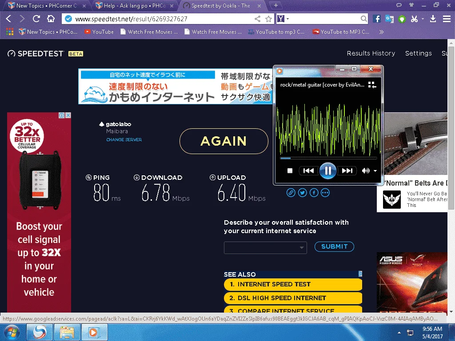The height and width of the screenshot is (341, 455).
Task: Open the apps grid in bookmarks bar
Action: coord(10,32)
